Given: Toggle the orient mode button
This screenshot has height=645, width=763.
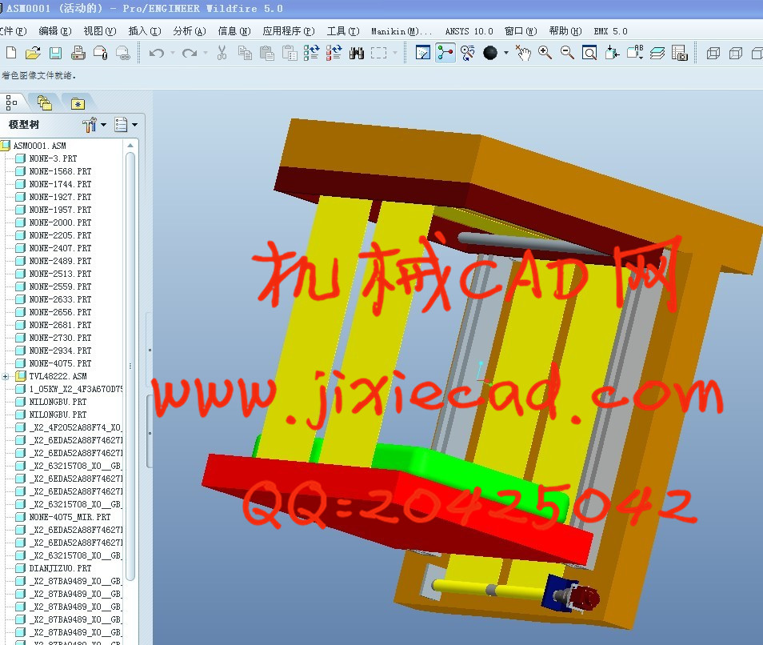Looking at the screenshot, I should [x=468, y=53].
